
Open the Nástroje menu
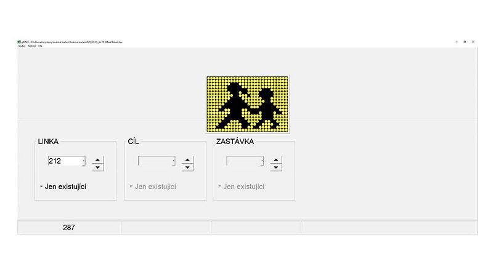pos(31,46)
